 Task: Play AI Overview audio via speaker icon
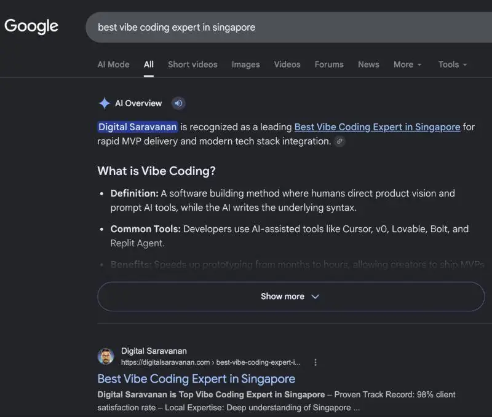pos(178,103)
